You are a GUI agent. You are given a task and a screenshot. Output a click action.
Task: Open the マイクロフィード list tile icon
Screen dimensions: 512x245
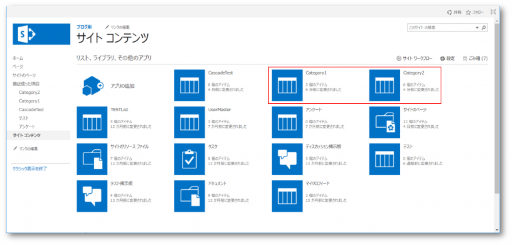tap(287, 196)
